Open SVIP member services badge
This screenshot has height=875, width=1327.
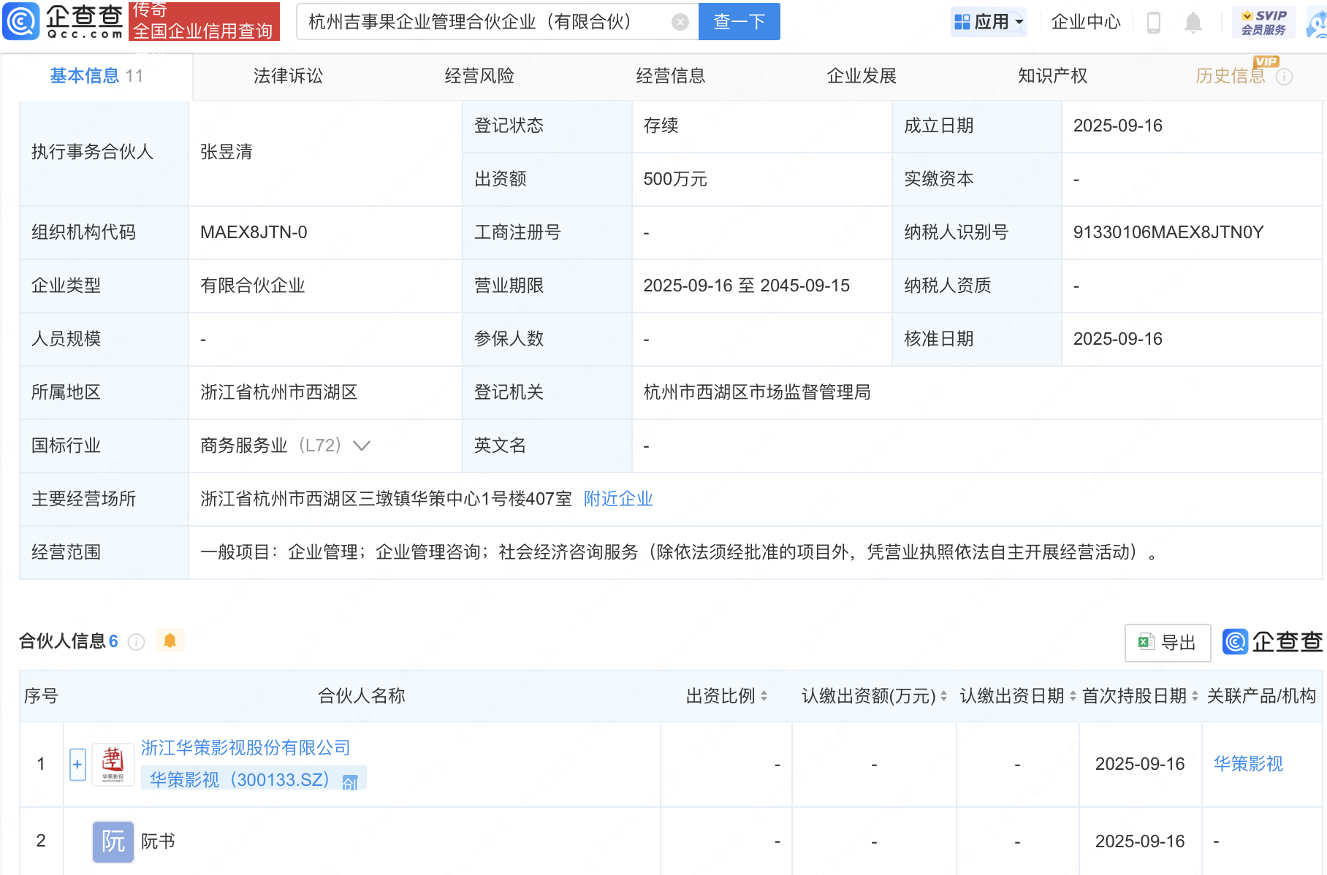[x=1263, y=22]
